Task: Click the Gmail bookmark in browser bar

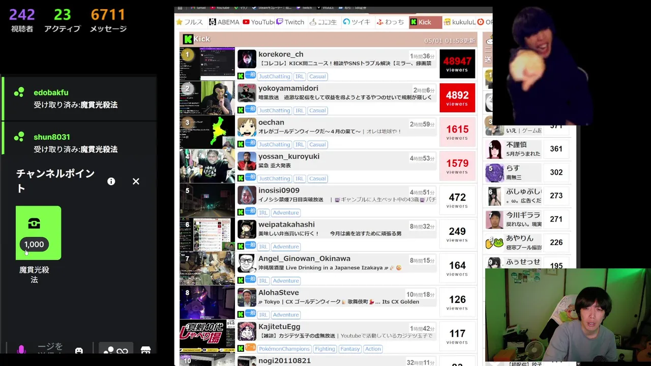Action: coord(199,8)
